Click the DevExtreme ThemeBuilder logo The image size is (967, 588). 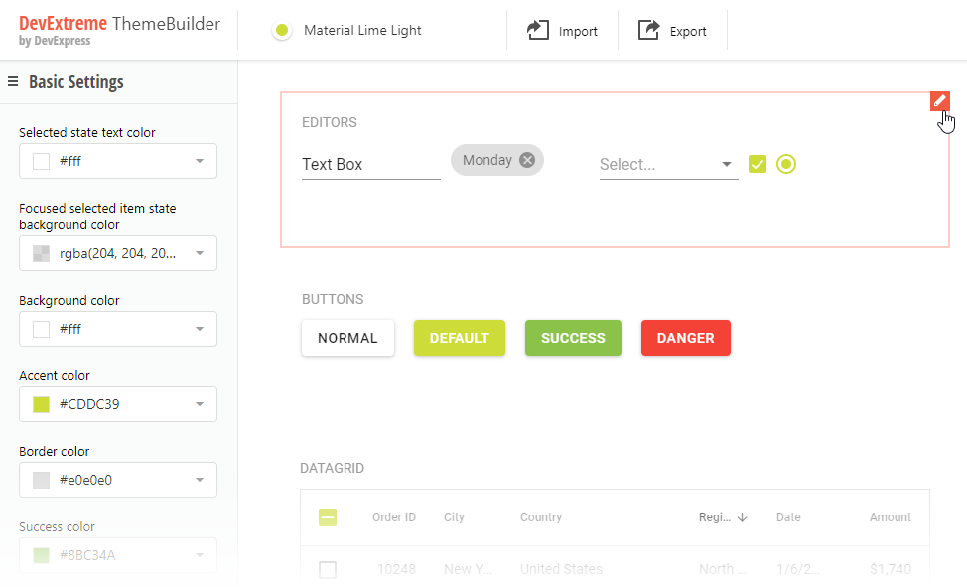[x=119, y=30]
